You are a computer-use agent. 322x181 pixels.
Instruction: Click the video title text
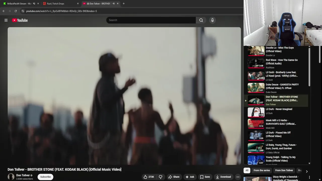point(64,169)
